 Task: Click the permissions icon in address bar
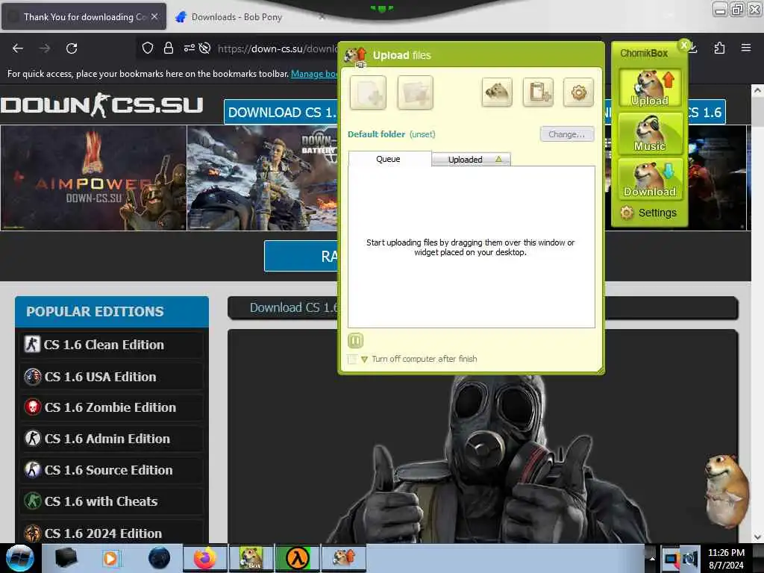[x=189, y=48]
